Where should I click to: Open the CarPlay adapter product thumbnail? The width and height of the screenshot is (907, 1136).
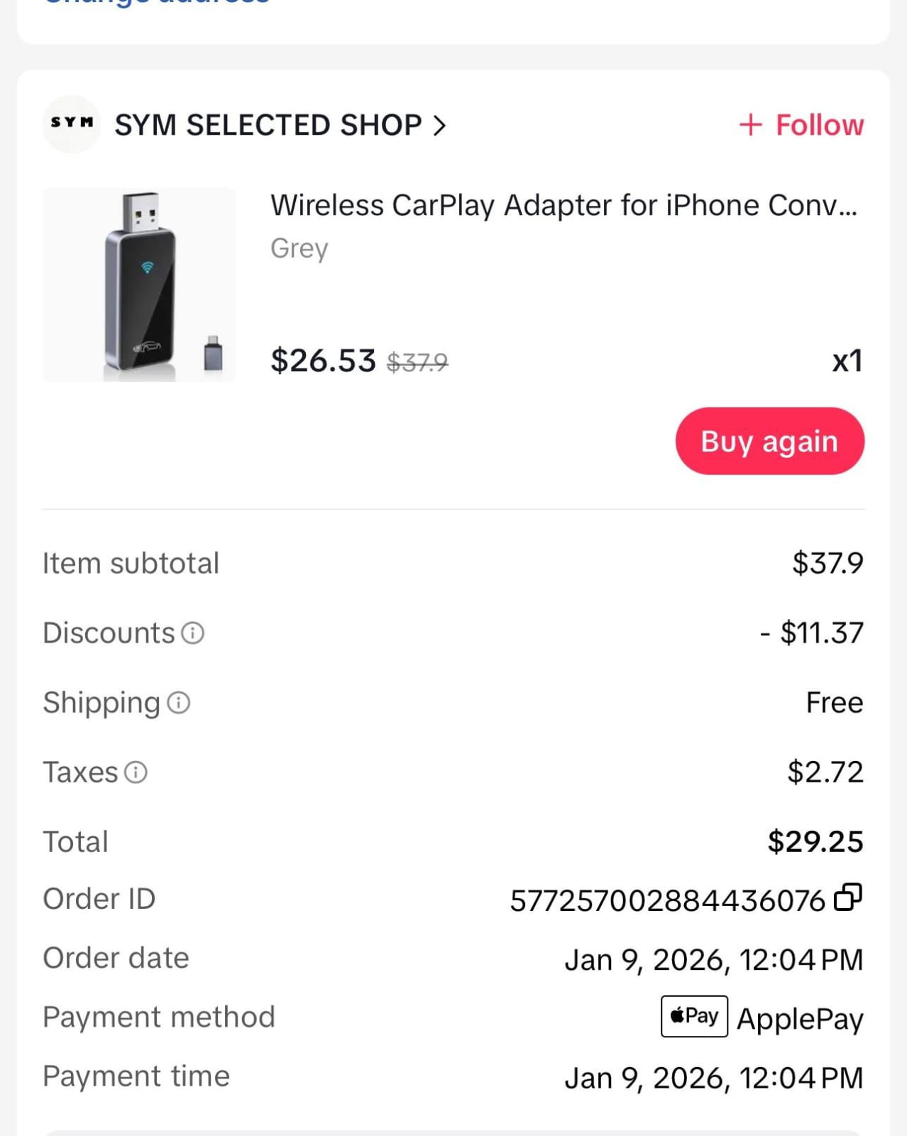pos(139,285)
